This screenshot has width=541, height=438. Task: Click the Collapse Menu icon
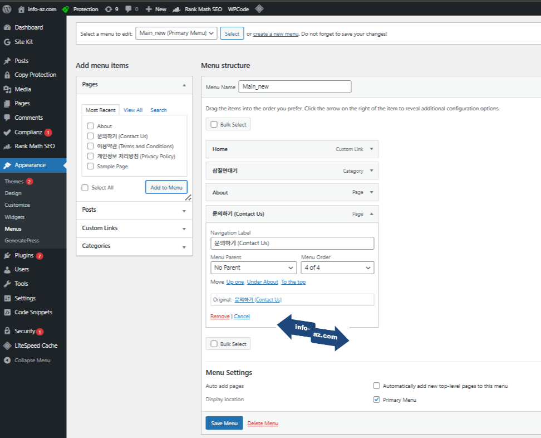tap(7, 360)
